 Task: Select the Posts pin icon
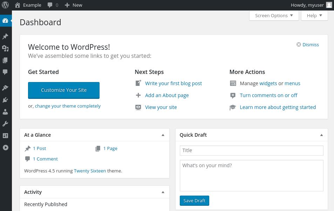(x=5, y=36)
